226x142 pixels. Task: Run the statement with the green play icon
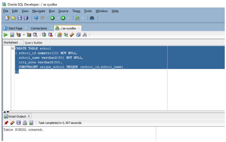click(5, 35)
